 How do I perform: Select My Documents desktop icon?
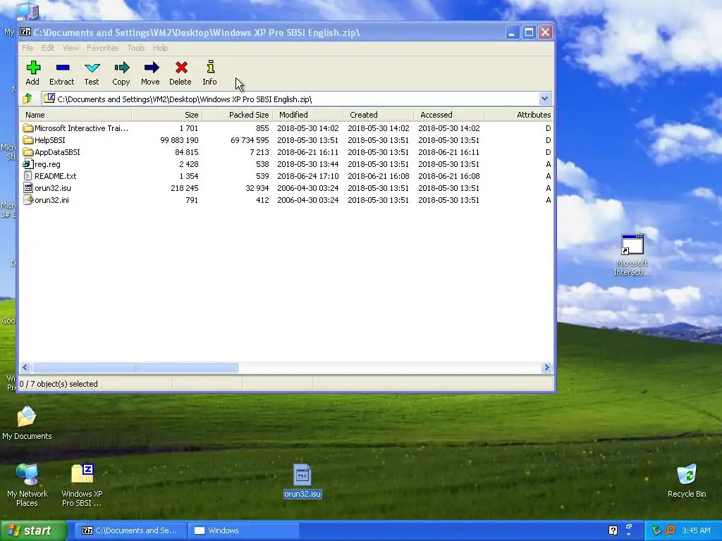click(27, 417)
